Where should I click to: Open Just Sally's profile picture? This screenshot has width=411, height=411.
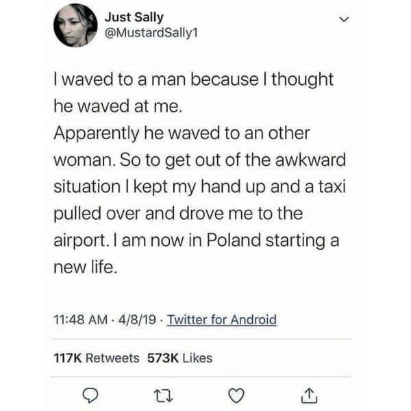click(75, 25)
